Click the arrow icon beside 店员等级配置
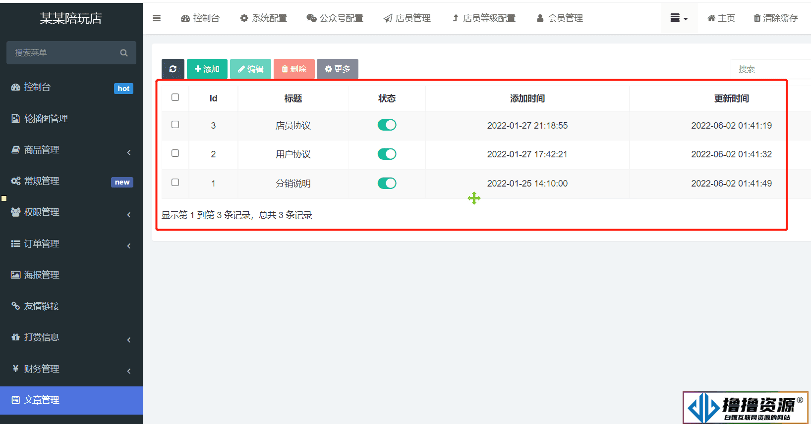811x424 pixels. [x=455, y=18]
